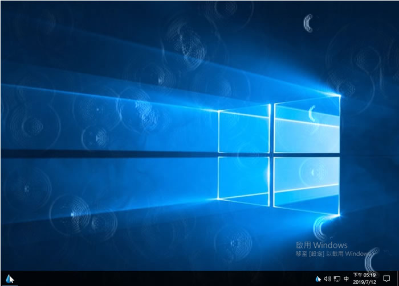Click the 啟用 Windows watermark heading
The width and height of the screenshot is (399, 286).
pyautogui.click(x=321, y=245)
